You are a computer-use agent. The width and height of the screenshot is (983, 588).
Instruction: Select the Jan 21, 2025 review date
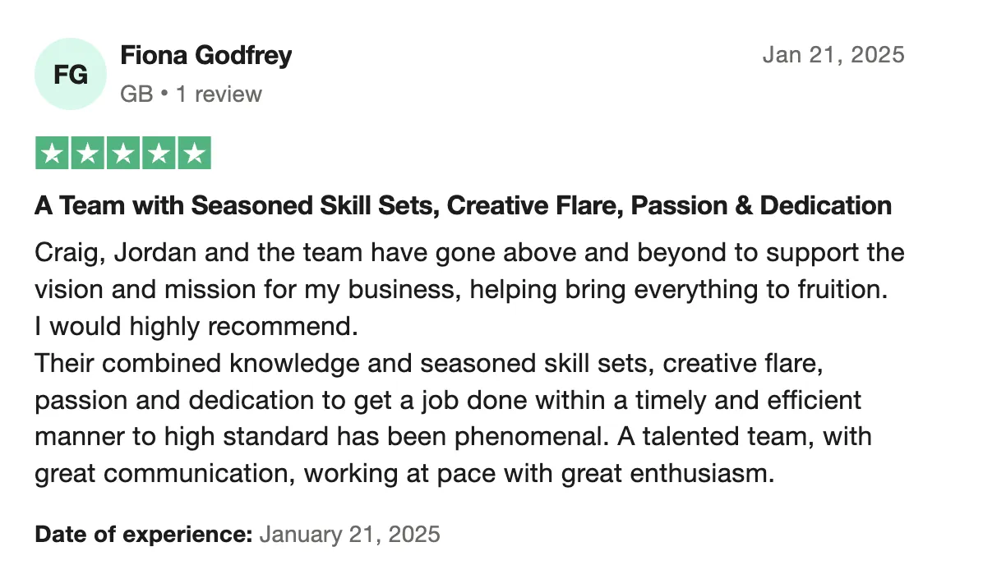(x=833, y=55)
